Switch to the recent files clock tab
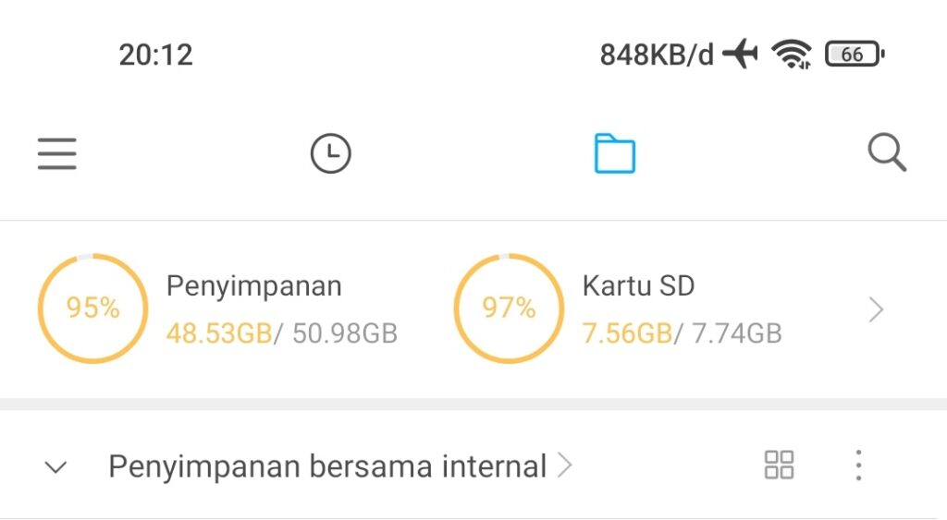This screenshot has height=520, width=947. pyautogui.click(x=330, y=153)
